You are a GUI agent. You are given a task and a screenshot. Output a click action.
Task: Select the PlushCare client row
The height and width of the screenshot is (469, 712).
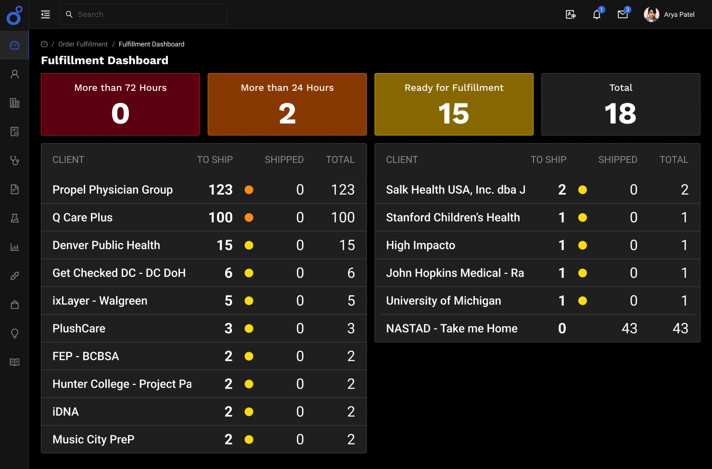coord(203,329)
